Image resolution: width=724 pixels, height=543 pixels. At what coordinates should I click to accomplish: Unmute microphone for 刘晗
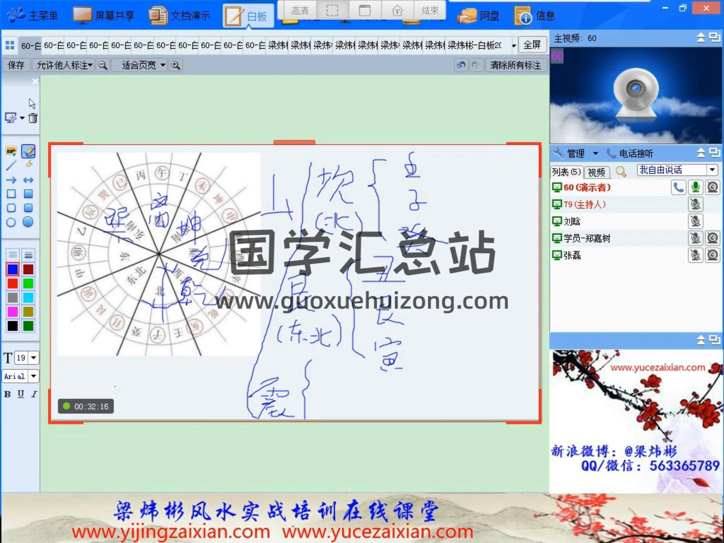pyautogui.click(x=695, y=221)
